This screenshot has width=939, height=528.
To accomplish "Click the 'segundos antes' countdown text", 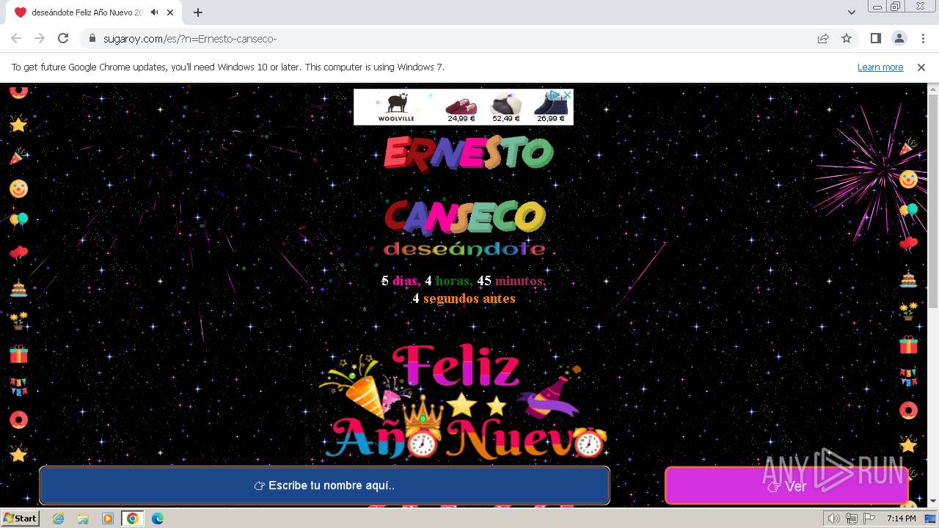I will click(x=469, y=298).
